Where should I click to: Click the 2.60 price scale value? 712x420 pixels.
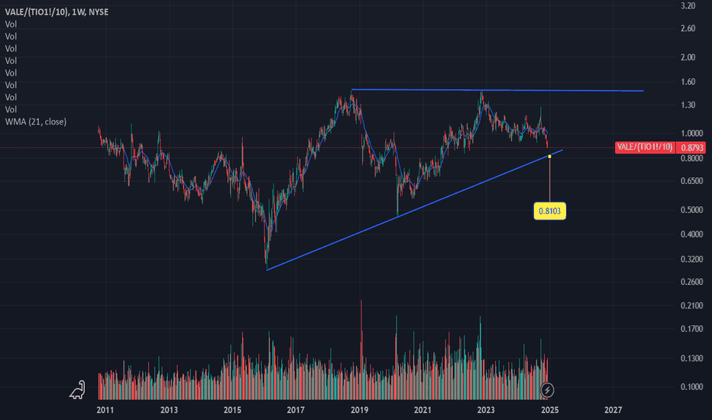pos(688,28)
